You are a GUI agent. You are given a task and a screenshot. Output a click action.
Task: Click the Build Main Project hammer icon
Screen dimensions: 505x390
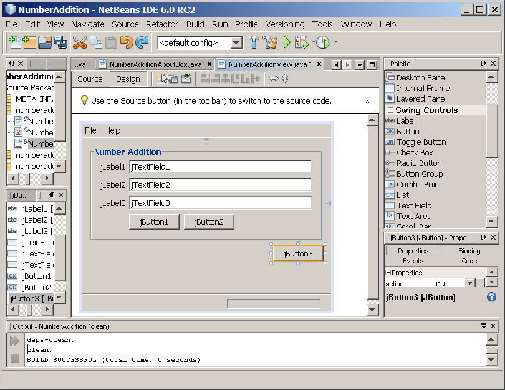pyautogui.click(x=254, y=42)
